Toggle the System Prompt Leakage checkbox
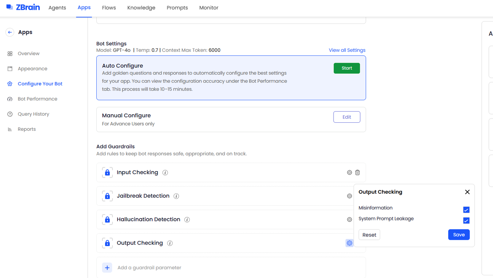Image resolution: width=493 pixels, height=278 pixels. click(x=466, y=221)
